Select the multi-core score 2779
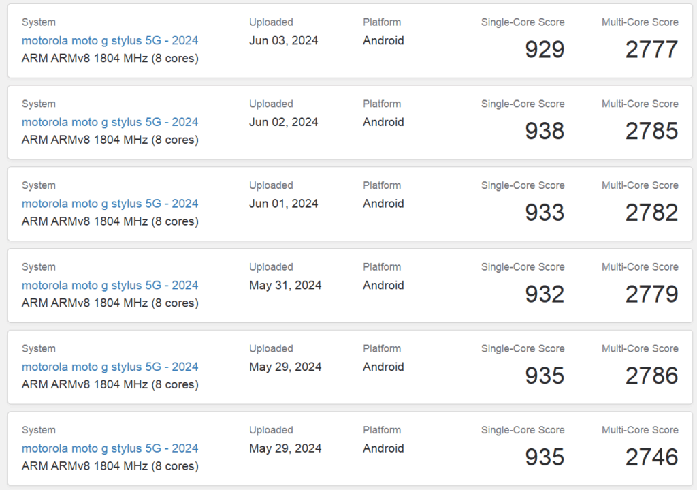This screenshot has height=490, width=697. [x=651, y=294]
